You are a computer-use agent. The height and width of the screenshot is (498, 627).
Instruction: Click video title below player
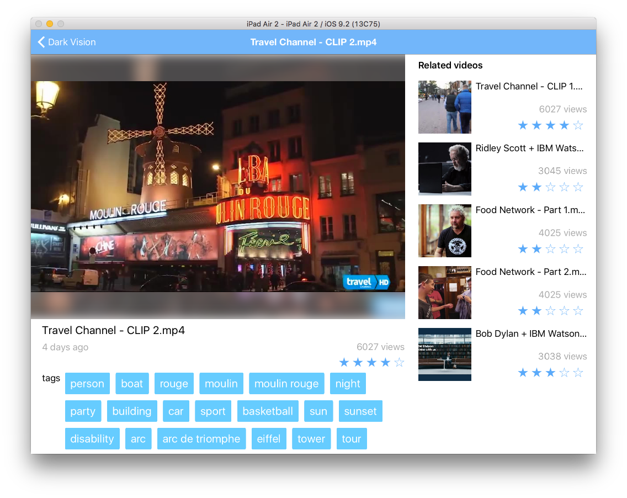point(114,330)
